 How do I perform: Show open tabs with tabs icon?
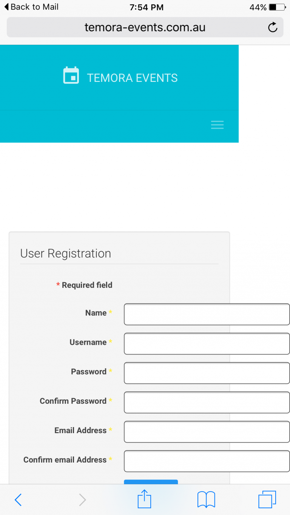(267, 500)
